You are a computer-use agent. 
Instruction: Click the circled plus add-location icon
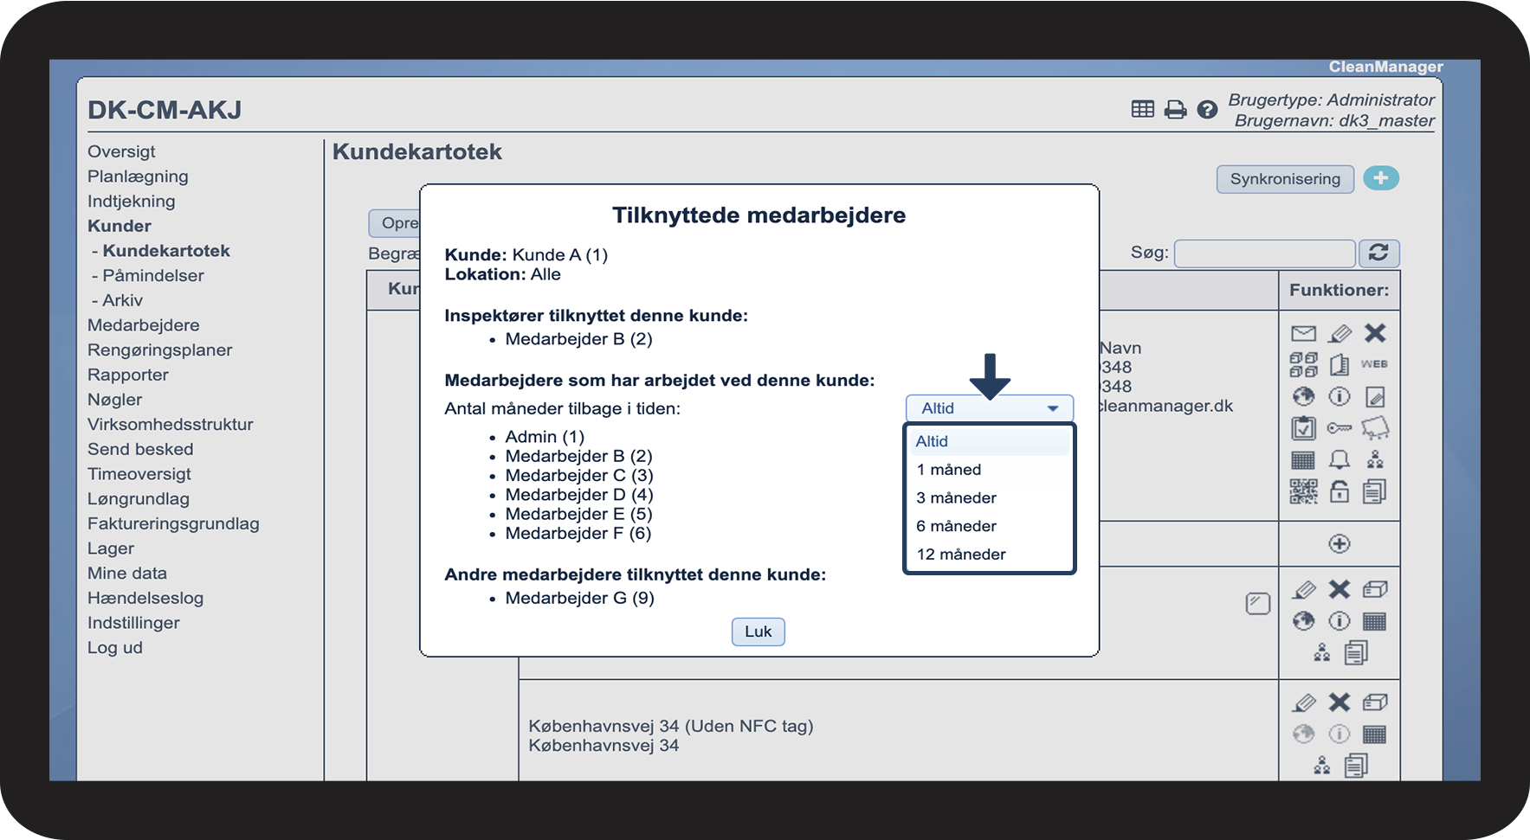point(1339,544)
